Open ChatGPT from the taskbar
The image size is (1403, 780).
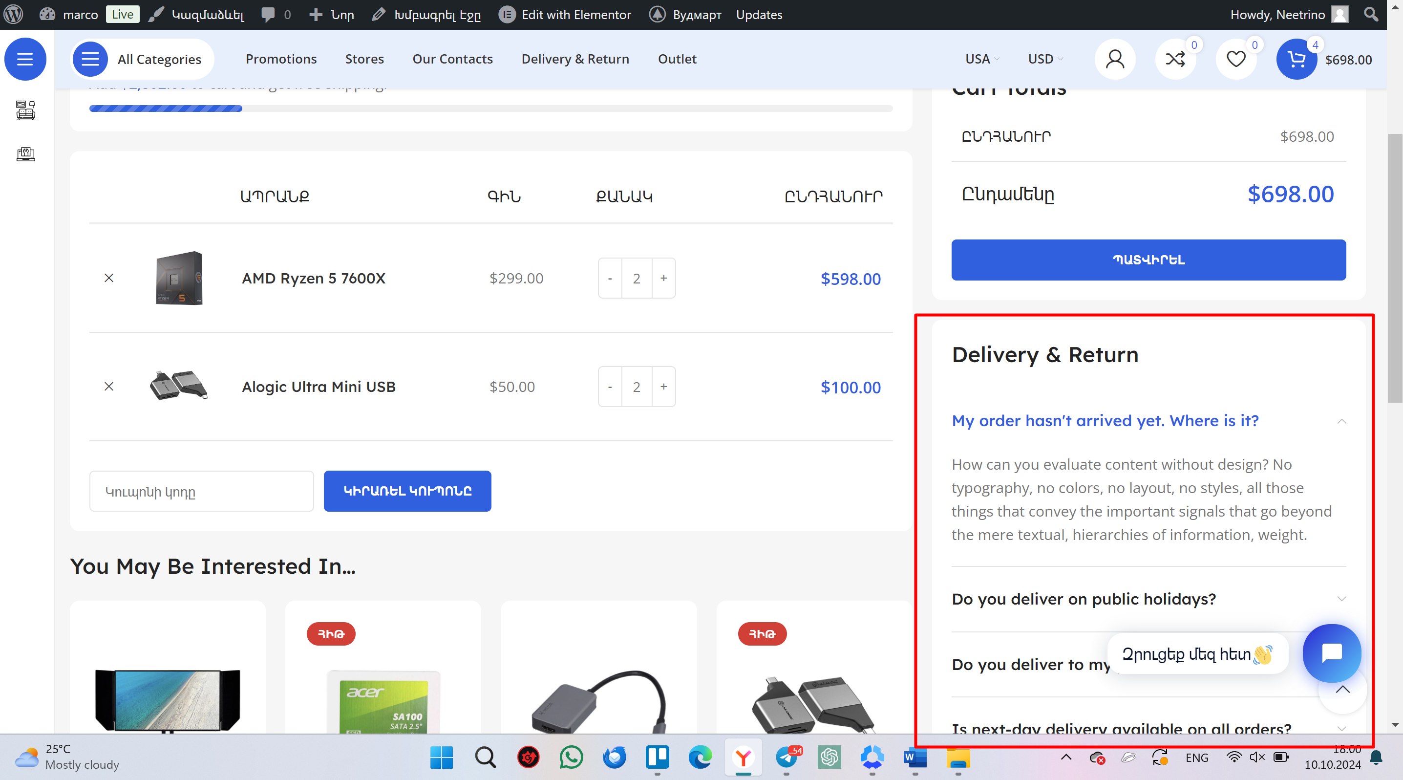[829, 757]
